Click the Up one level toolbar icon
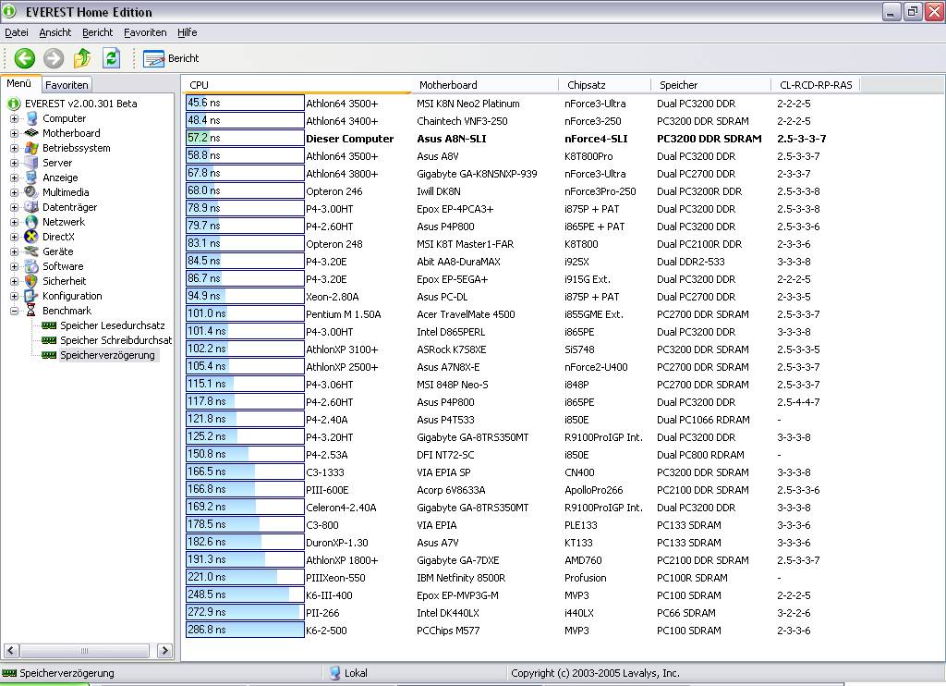The height and width of the screenshot is (686, 946). [82, 58]
